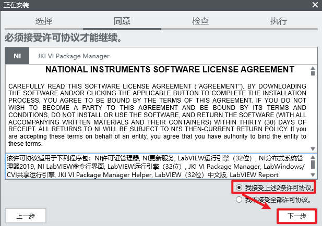Viewport: 322px width, 226px height.
Task: Click down arrow of package list scrollbar
Action: point(312,174)
